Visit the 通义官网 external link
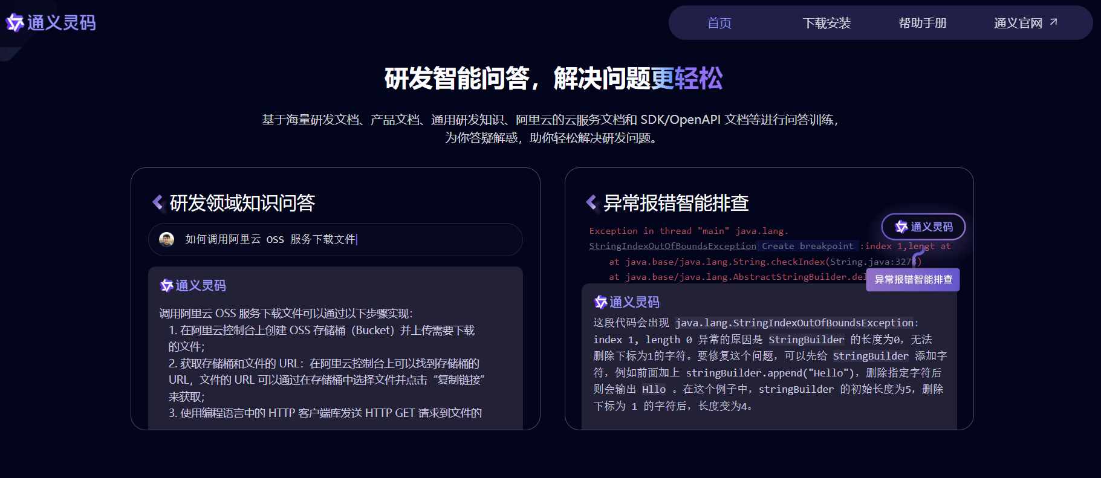1101x478 pixels. (1025, 23)
